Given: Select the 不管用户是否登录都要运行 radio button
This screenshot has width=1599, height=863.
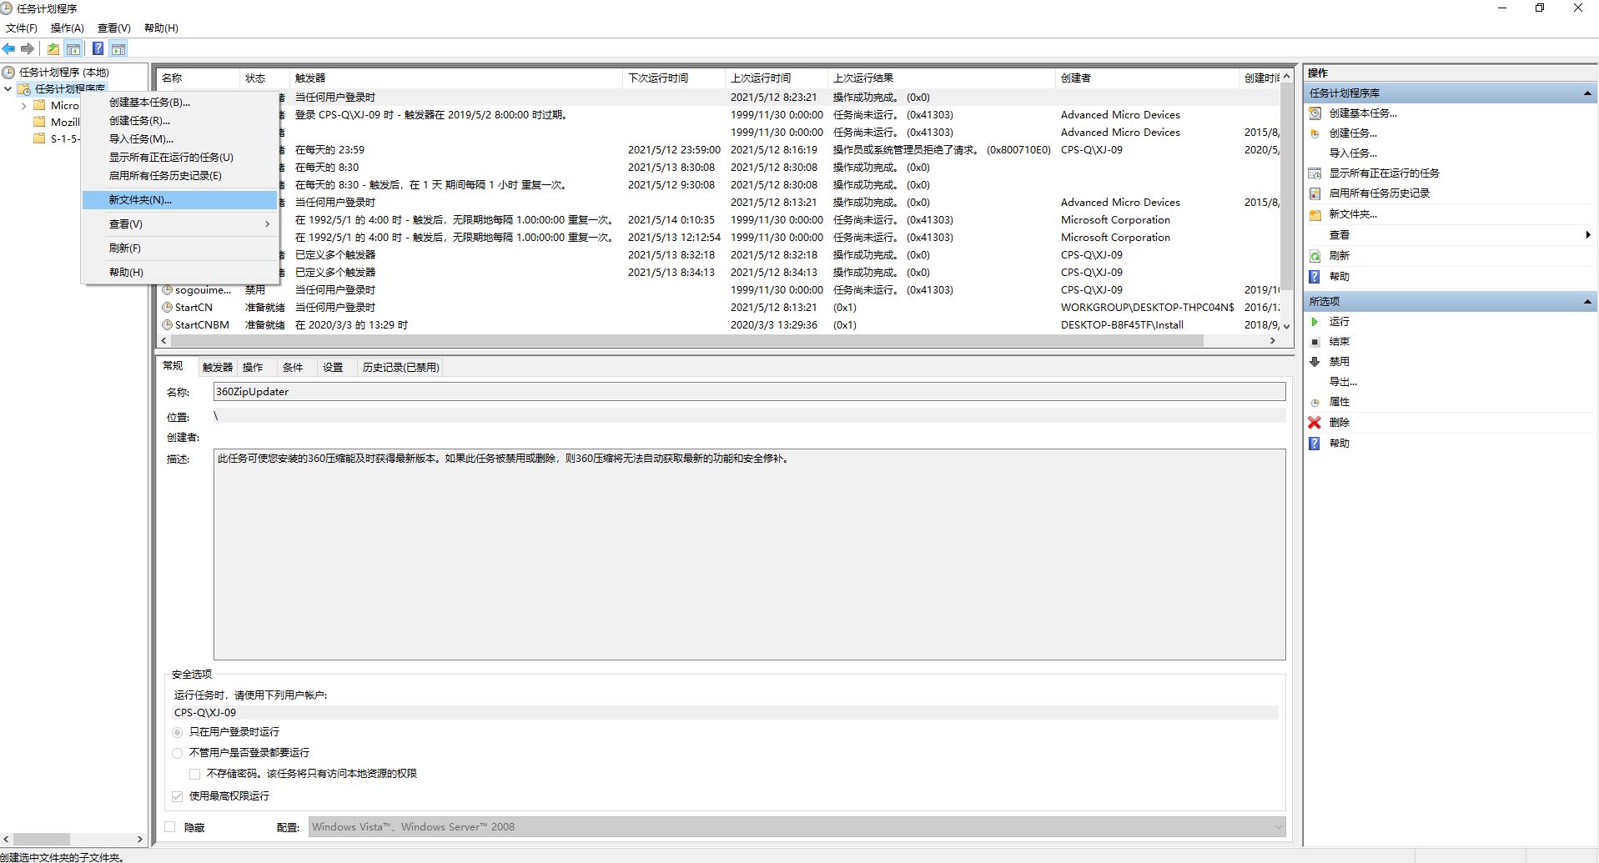Looking at the screenshot, I should pos(177,753).
